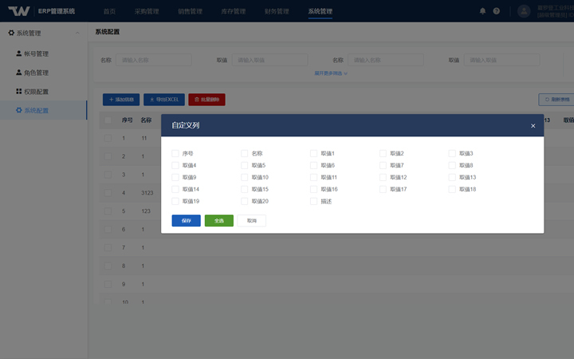Toggle the 名称 column checkbox
This screenshot has height=359, width=574.
(x=245, y=153)
